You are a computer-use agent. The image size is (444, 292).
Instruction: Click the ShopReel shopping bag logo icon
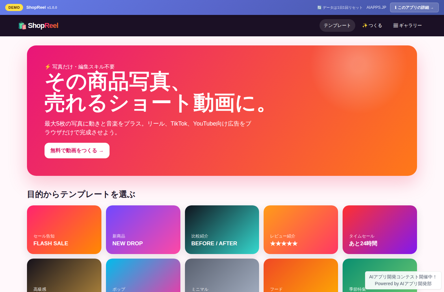pyautogui.click(x=22, y=26)
